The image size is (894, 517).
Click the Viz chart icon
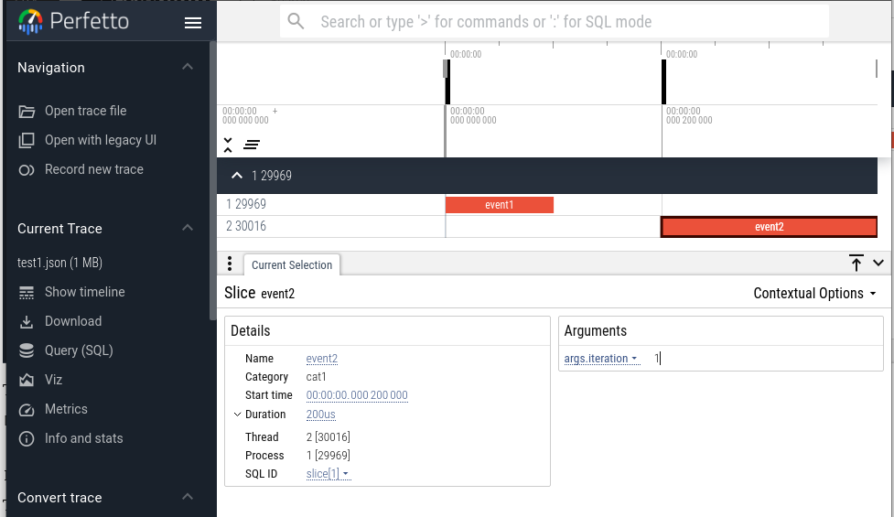coord(27,380)
